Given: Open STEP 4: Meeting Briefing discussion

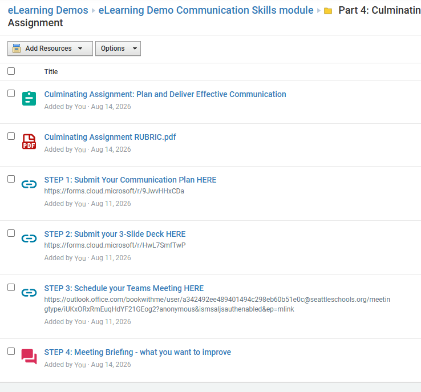Looking at the screenshot, I should (137, 352).
